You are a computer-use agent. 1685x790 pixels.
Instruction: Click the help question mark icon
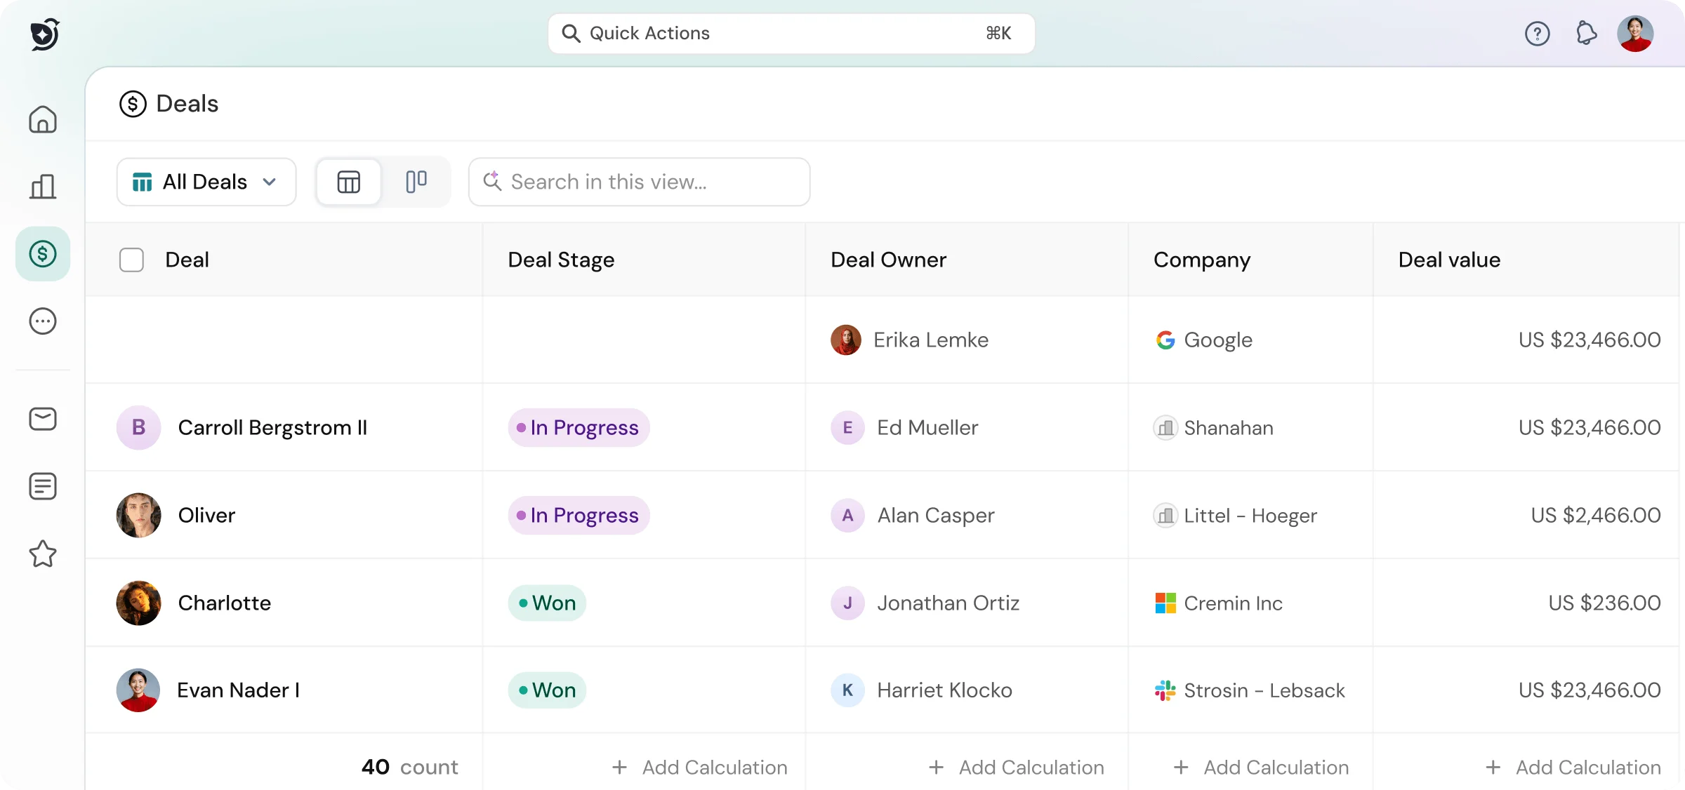[x=1538, y=34]
